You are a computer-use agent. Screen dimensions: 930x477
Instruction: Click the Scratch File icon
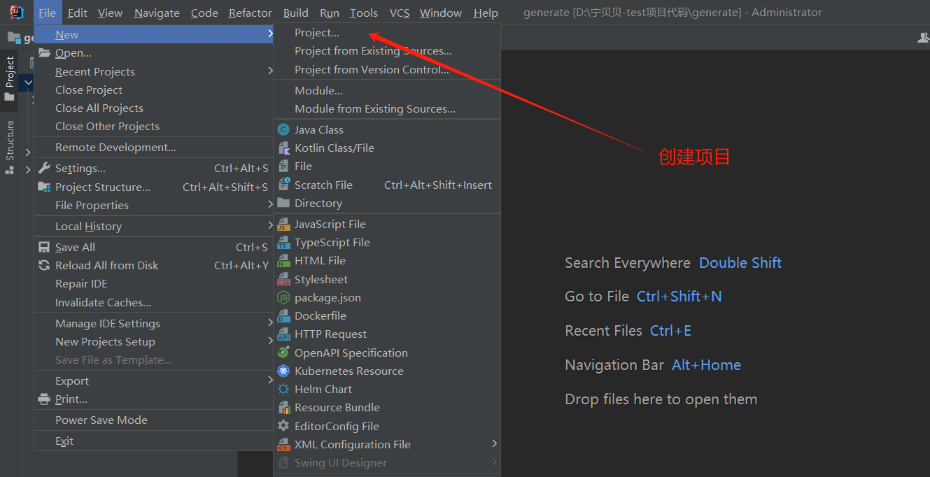click(283, 185)
